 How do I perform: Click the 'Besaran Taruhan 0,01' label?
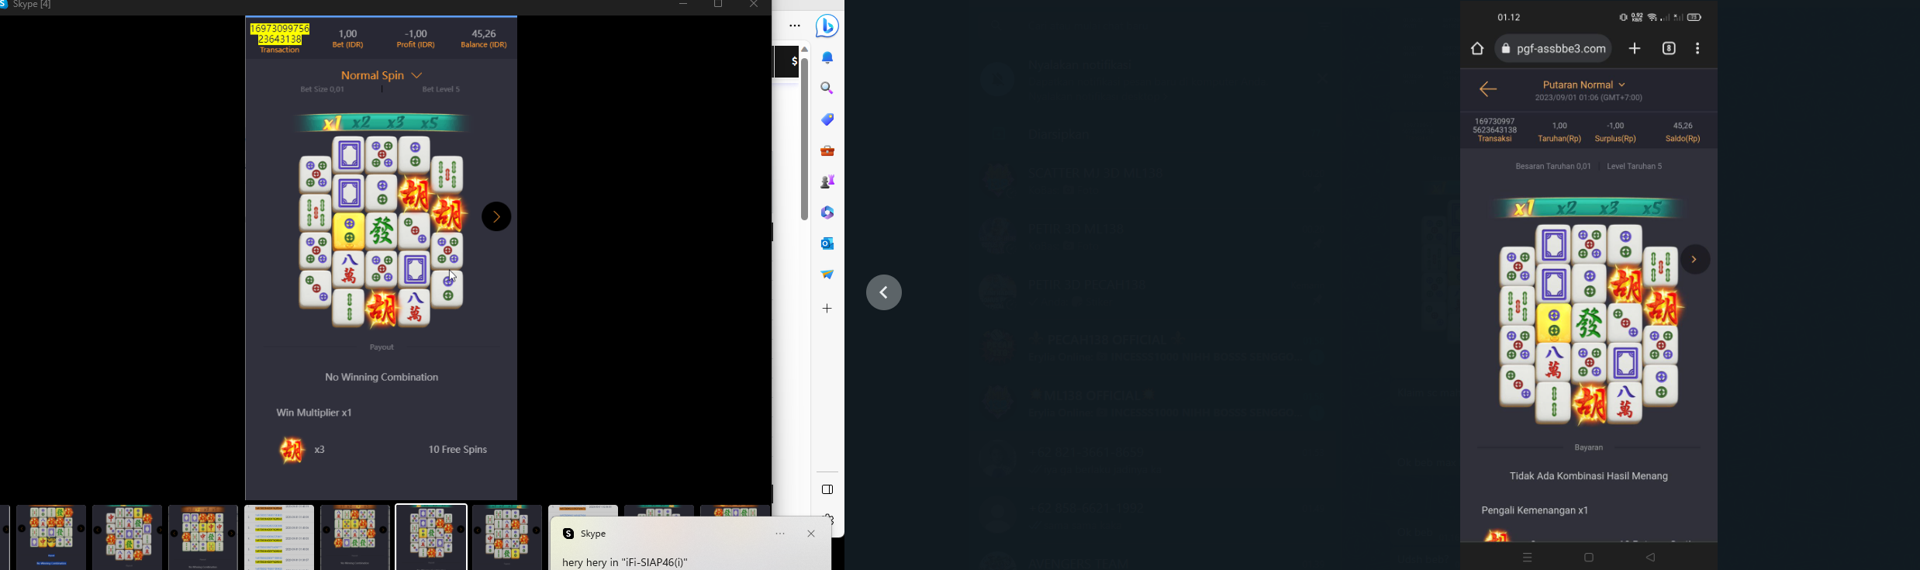[x=1552, y=167]
